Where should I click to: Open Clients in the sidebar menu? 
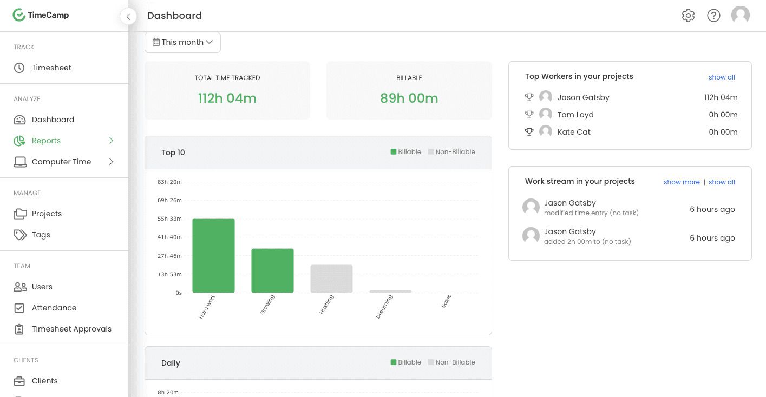tap(45, 381)
